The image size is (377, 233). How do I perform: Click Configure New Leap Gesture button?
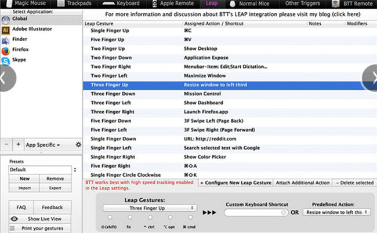(x=235, y=183)
